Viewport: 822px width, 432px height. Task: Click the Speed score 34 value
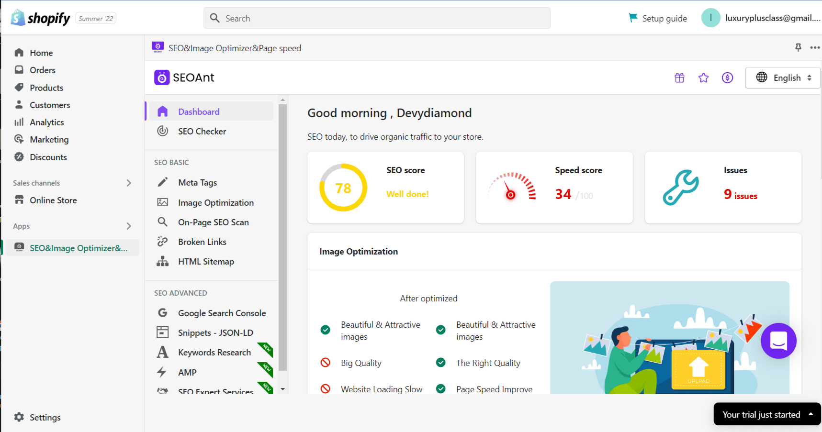point(563,194)
